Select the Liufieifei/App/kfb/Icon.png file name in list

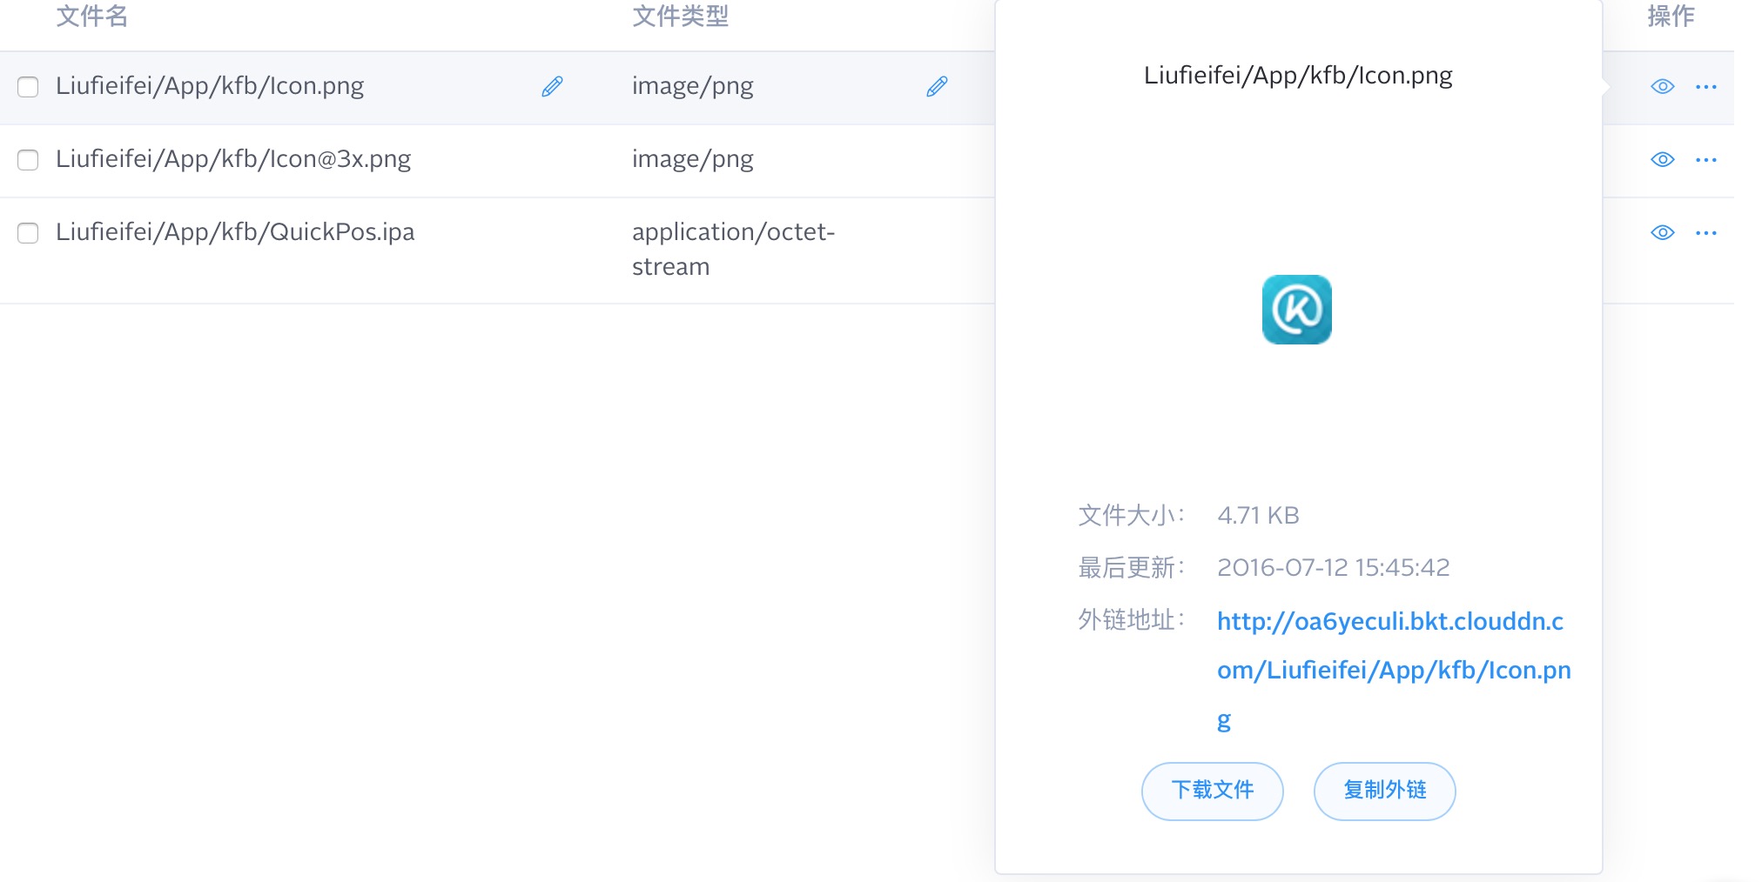pyautogui.click(x=210, y=86)
